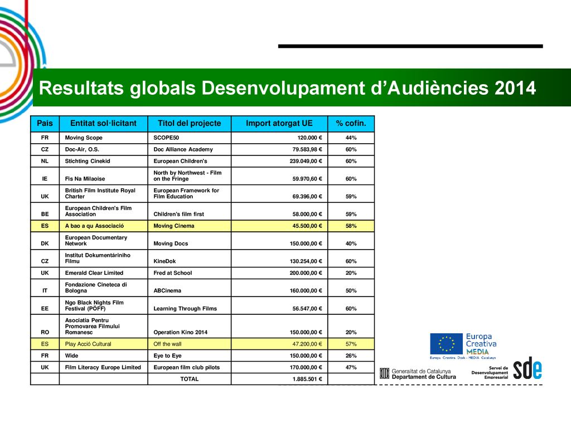Click the Títol del projecte header

point(190,123)
